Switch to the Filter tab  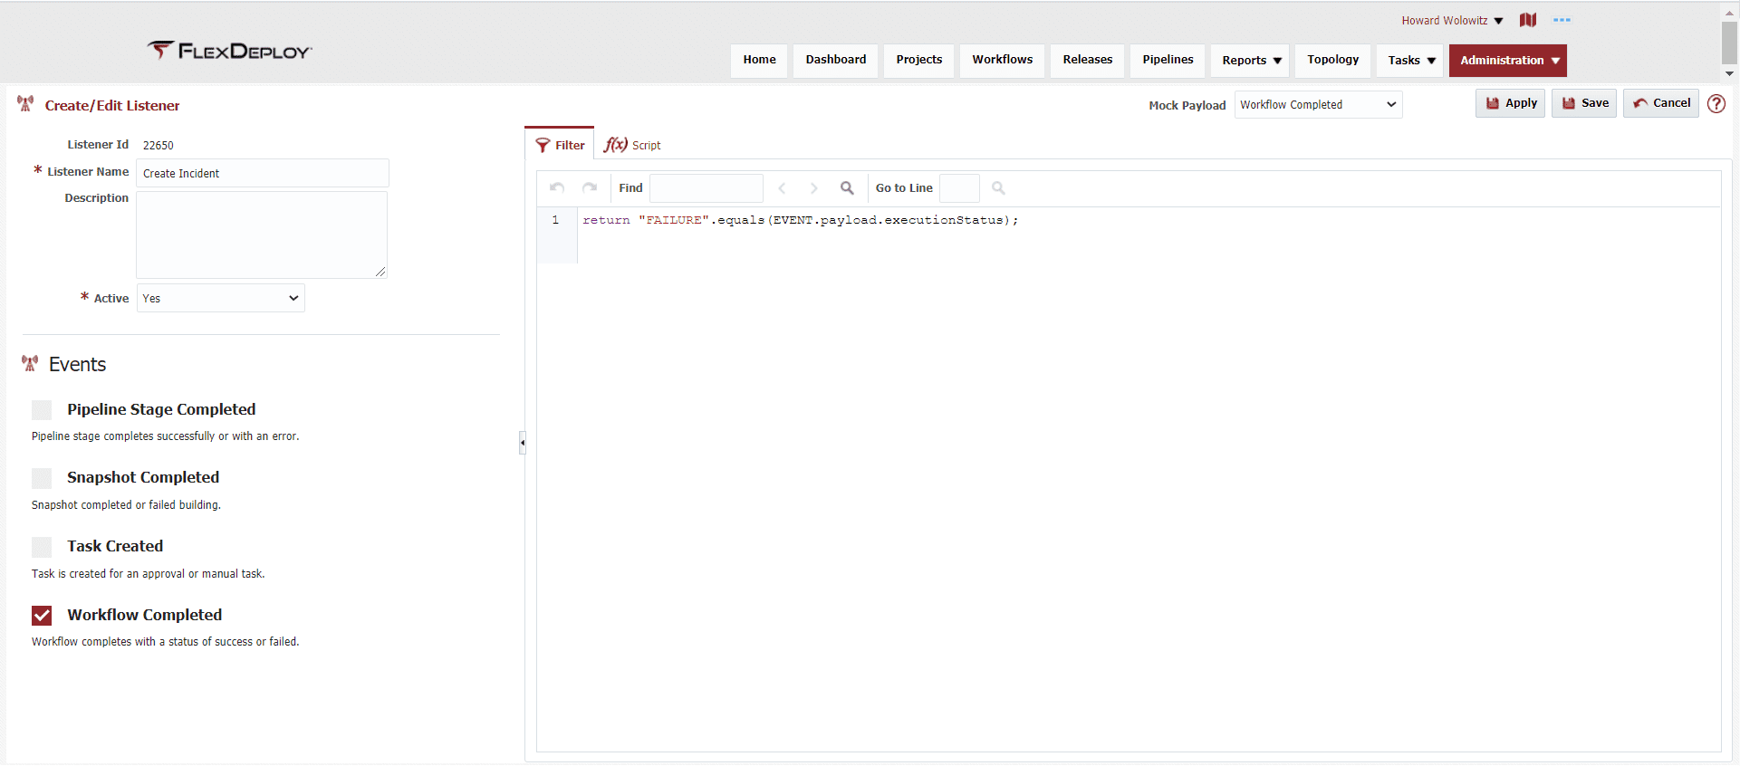click(560, 145)
